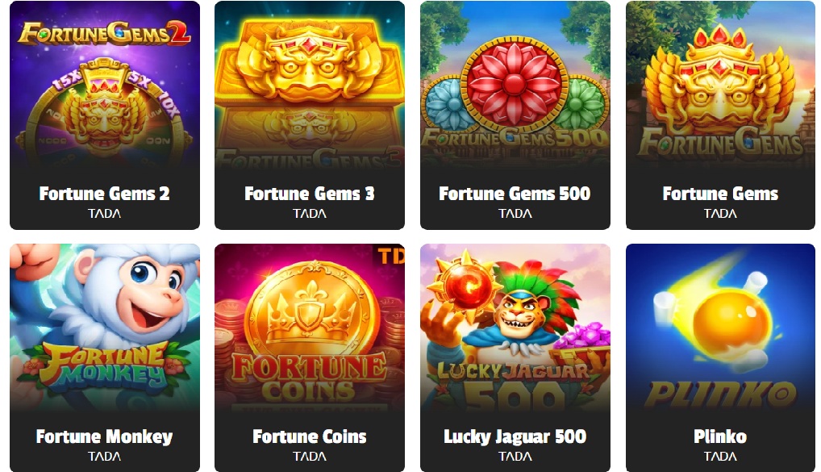821x472 pixels.
Task: Click the 'Plinko' title text
Action: [x=720, y=436]
